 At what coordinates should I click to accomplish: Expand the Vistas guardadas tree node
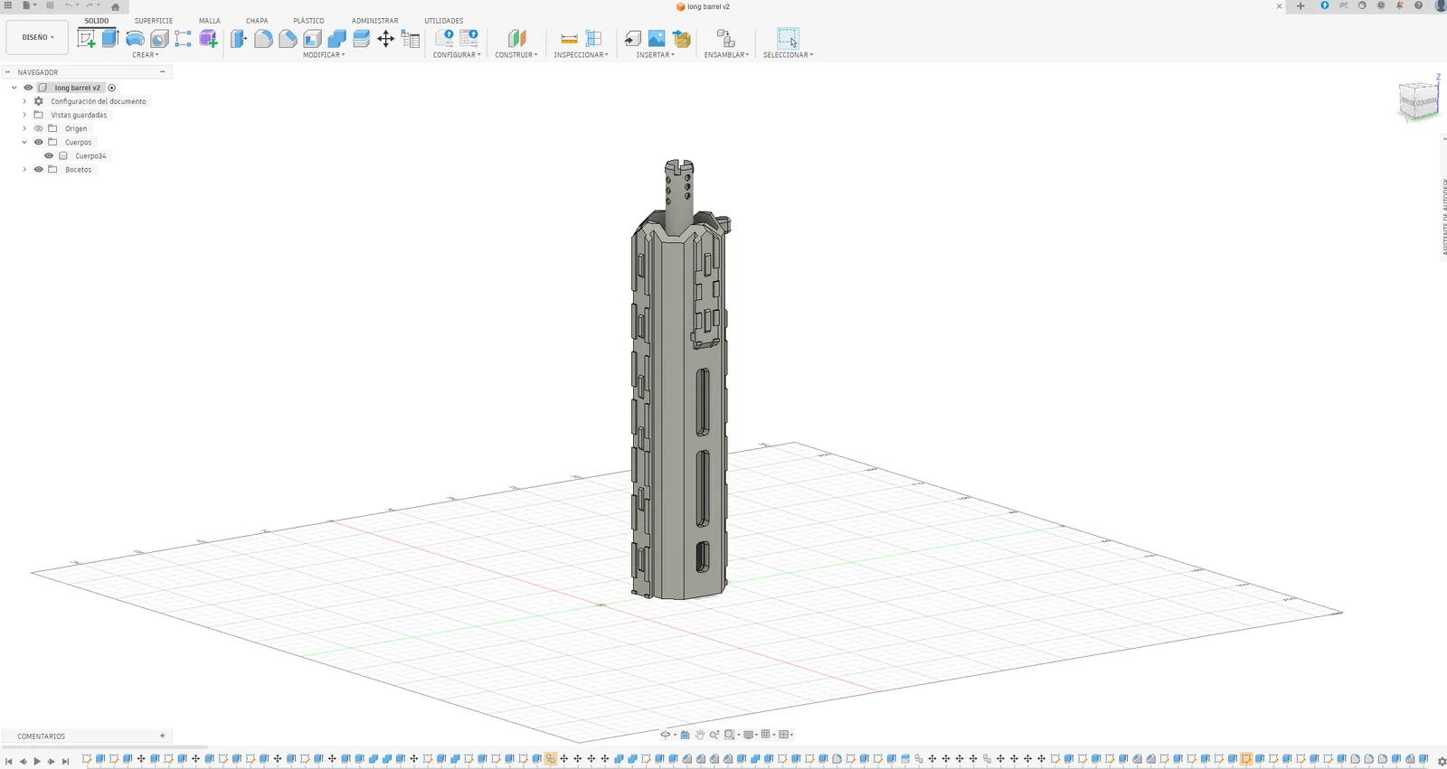[x=24, y=116]
